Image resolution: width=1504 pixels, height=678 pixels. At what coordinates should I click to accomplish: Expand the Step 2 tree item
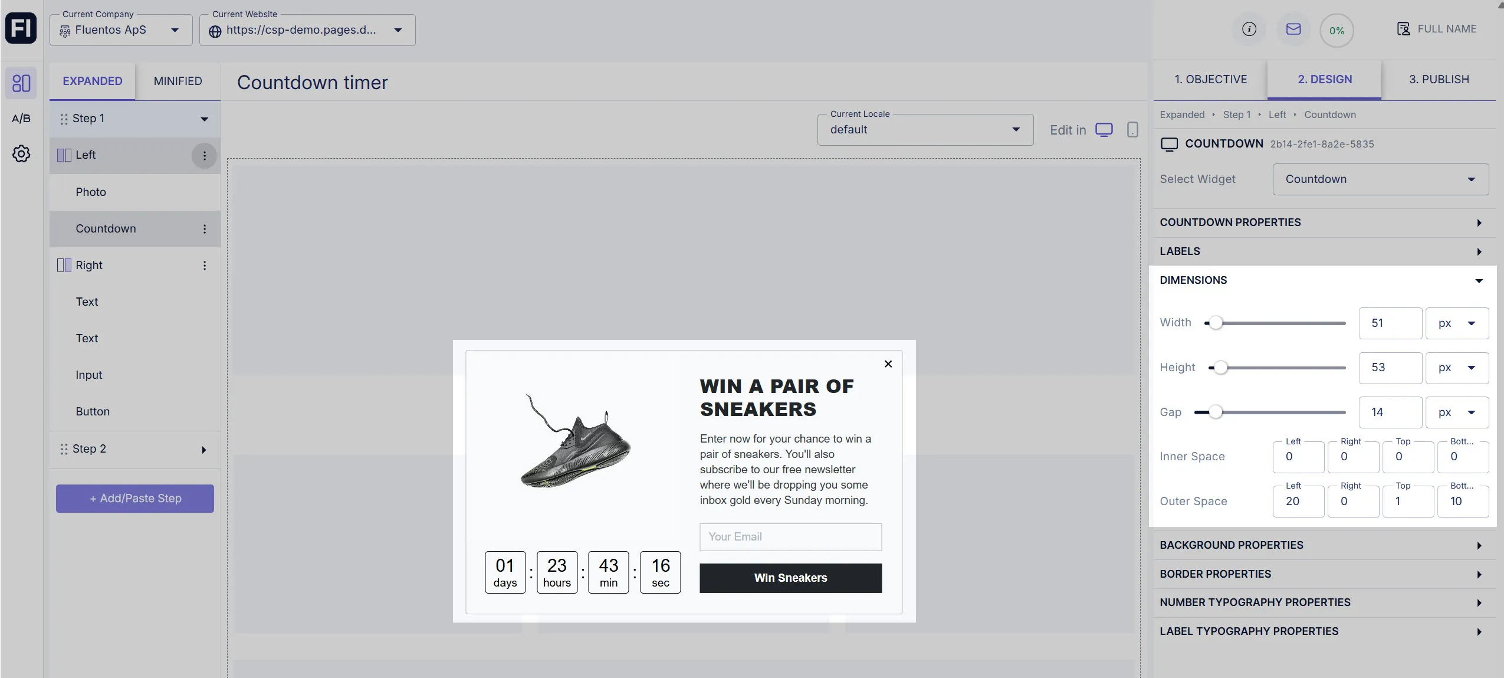pyautogui.click(x=203, y=450)
